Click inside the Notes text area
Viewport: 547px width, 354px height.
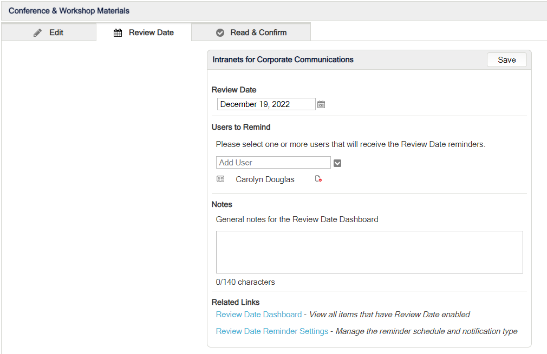pos(369,252)
